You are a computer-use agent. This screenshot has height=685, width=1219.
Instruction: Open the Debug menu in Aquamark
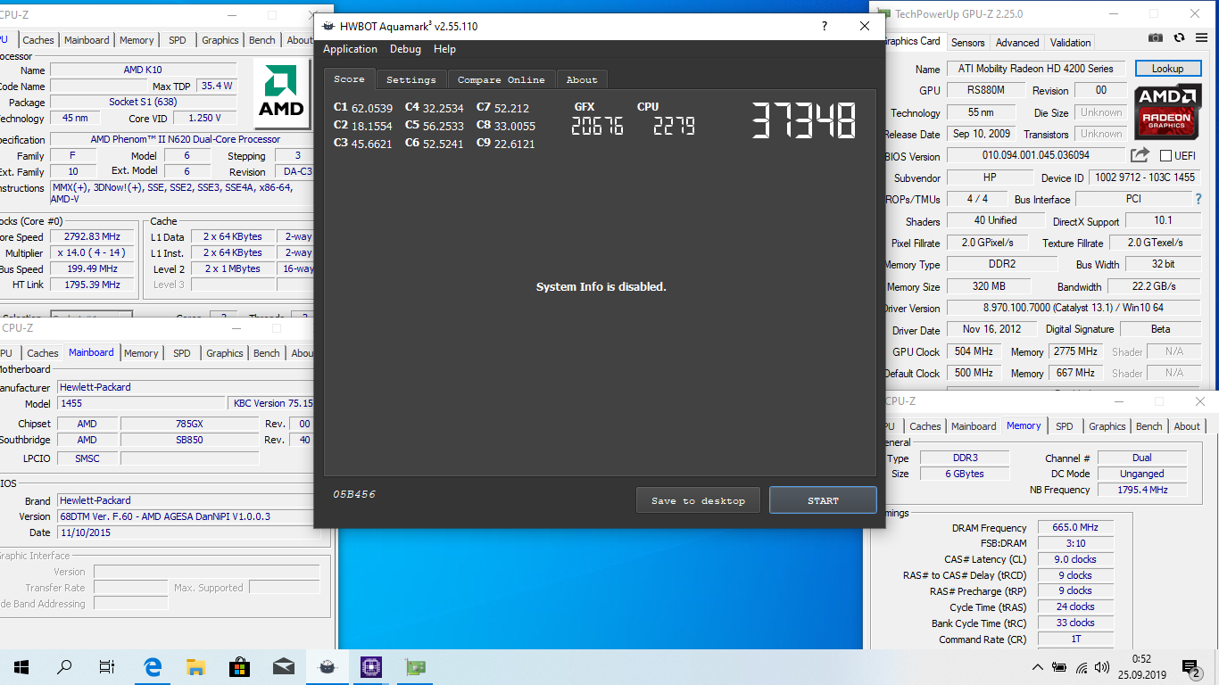405,49
